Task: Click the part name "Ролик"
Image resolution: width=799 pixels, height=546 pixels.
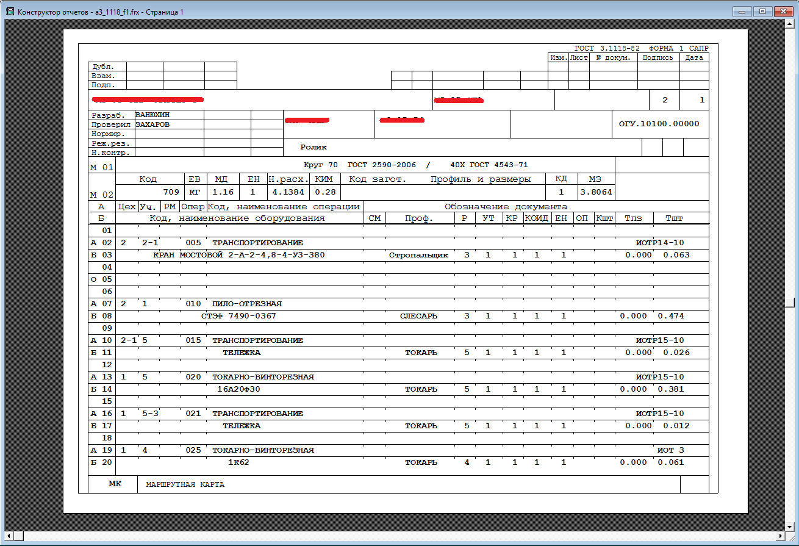Action: coord(314,147)
